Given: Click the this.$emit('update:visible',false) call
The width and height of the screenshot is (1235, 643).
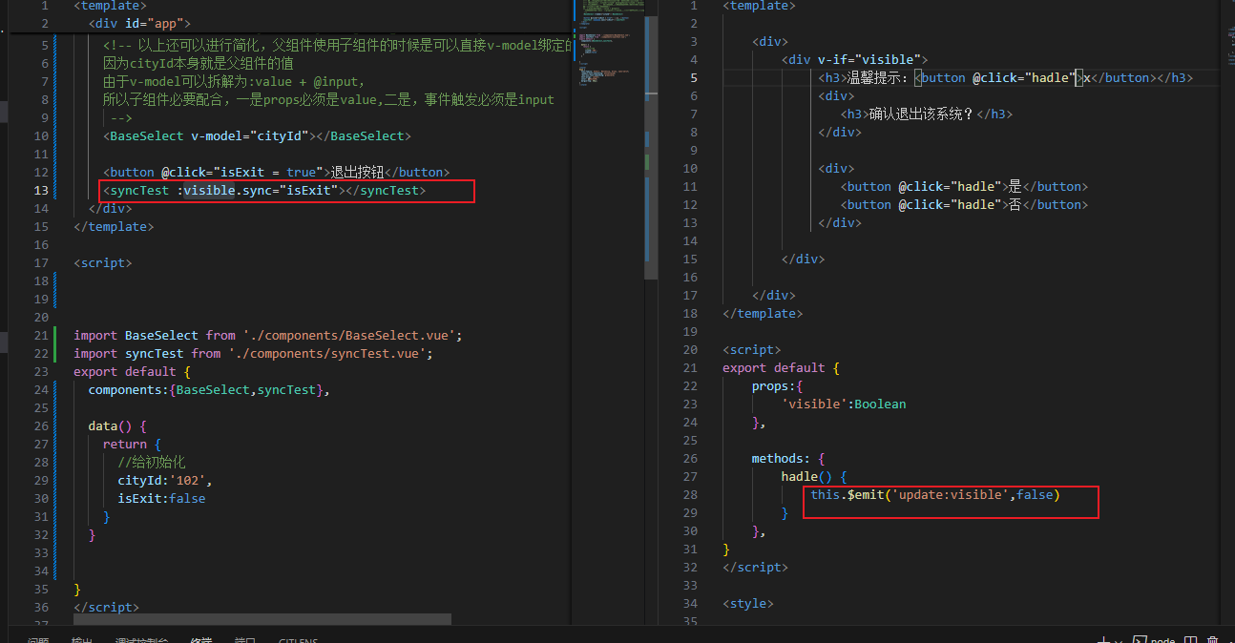Looking at the screenshot, I should (x=935, y=495).
